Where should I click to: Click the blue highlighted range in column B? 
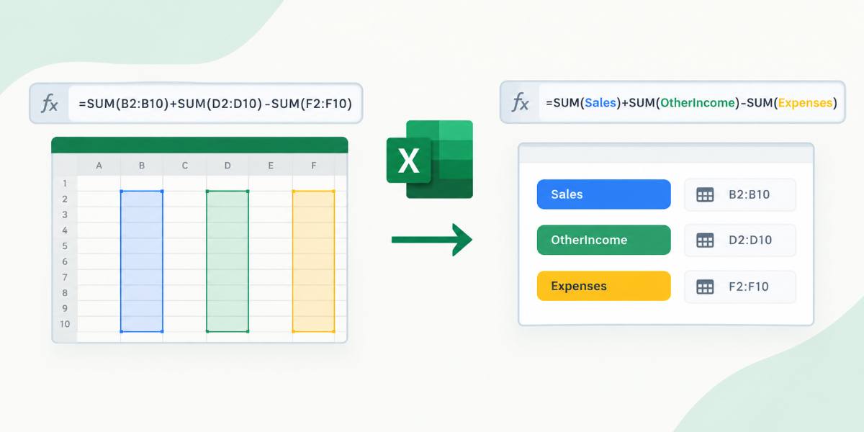tap(142, 261)
